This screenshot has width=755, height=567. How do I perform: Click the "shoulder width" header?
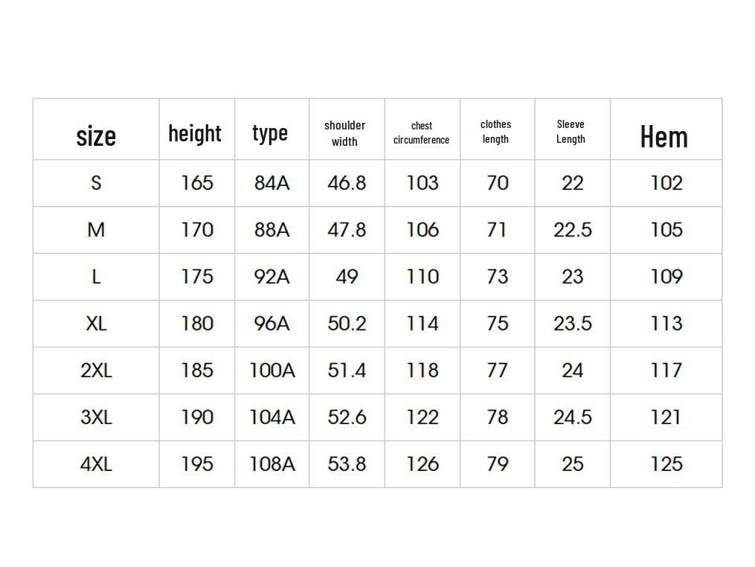tap(344, 133)
